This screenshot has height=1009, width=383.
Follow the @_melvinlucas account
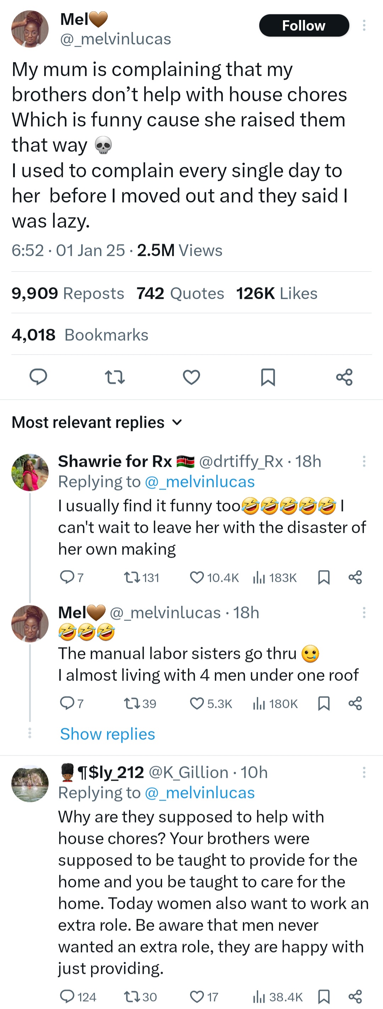(304, 26)
